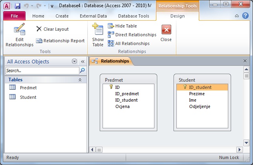Generate a Relationship Report
Image resolution: width=253 pixels, height=165 pixels.
point(60,41)
